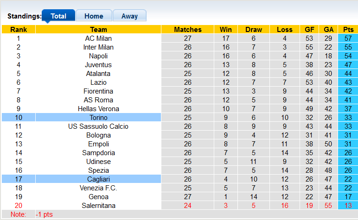Select Cagliari in the standings
Image resolution: width=358 pixels, height=220 pixels.
pos(98,179)
